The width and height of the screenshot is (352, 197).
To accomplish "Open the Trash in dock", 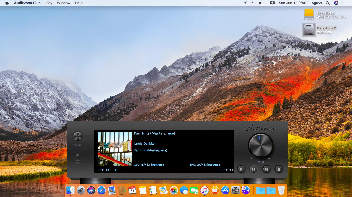I will (281, 190).
